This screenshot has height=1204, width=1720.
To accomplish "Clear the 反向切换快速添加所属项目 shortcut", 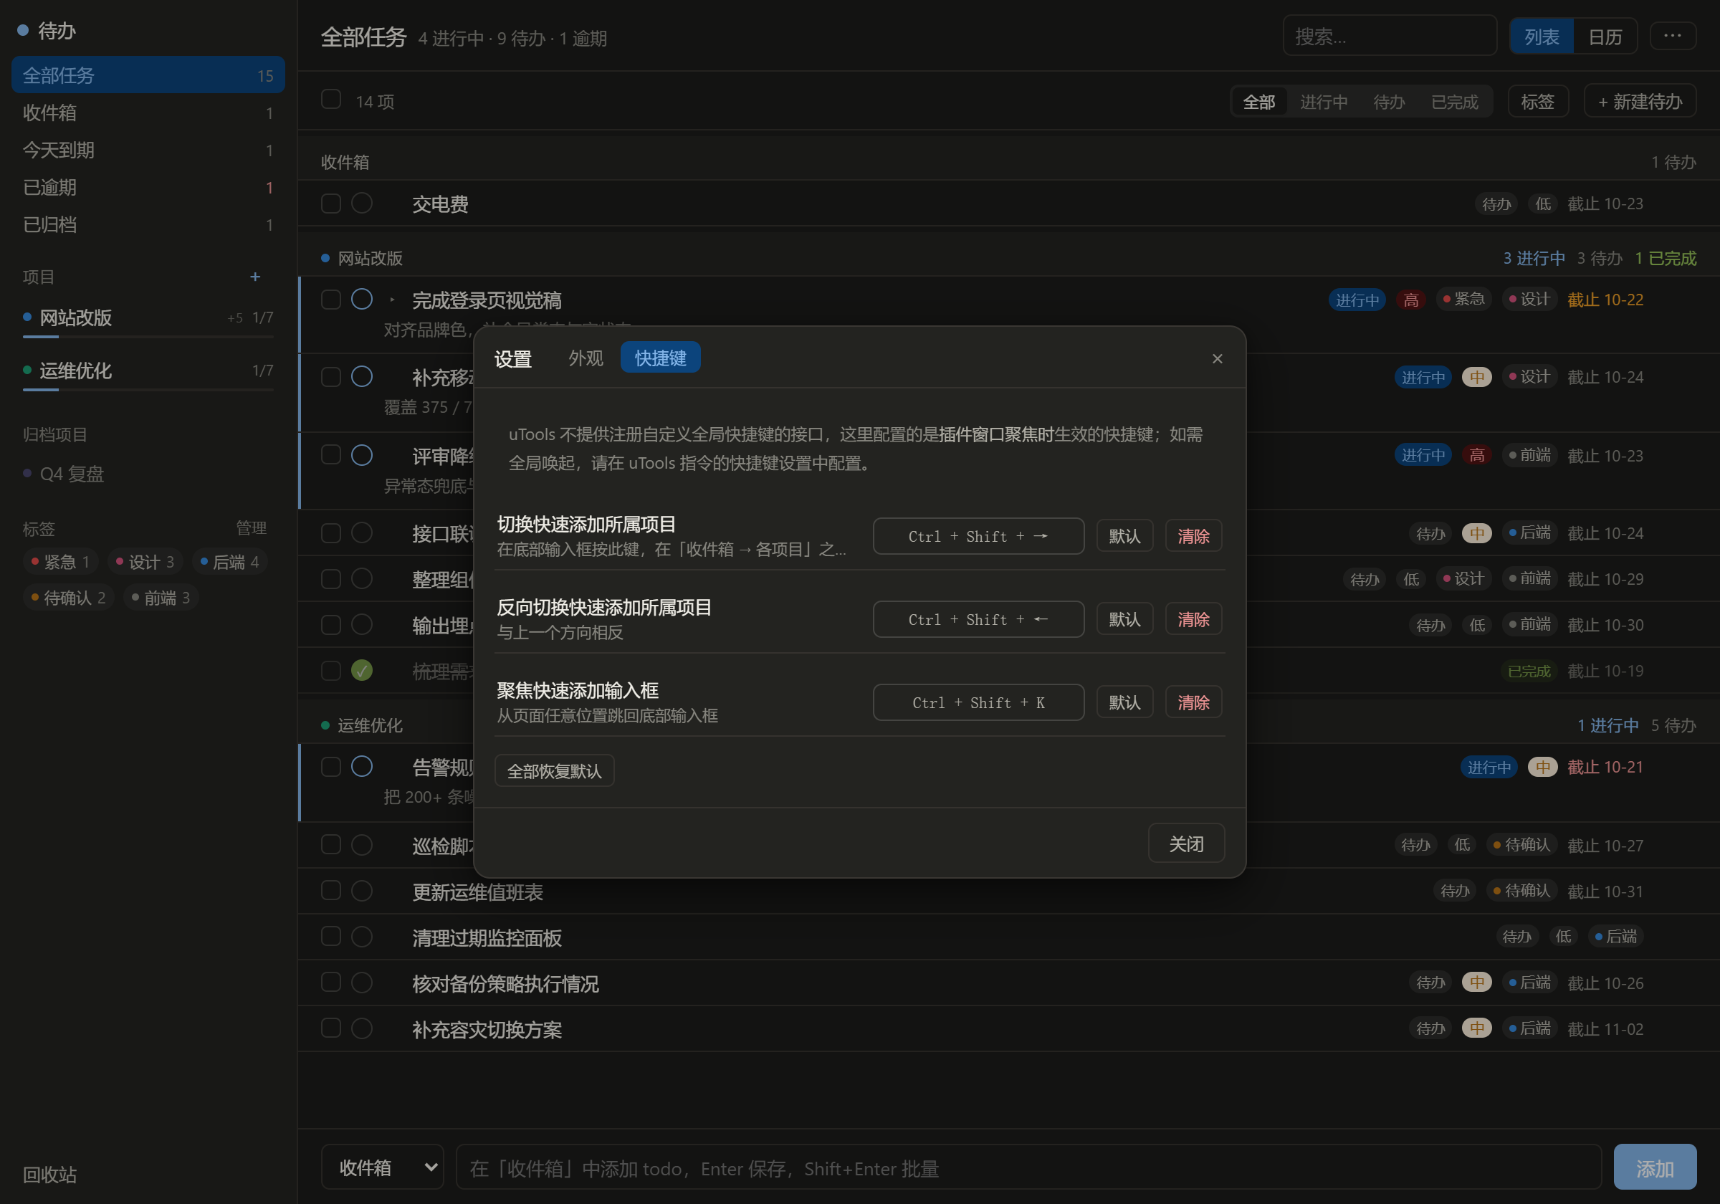I will point(1193,619).
